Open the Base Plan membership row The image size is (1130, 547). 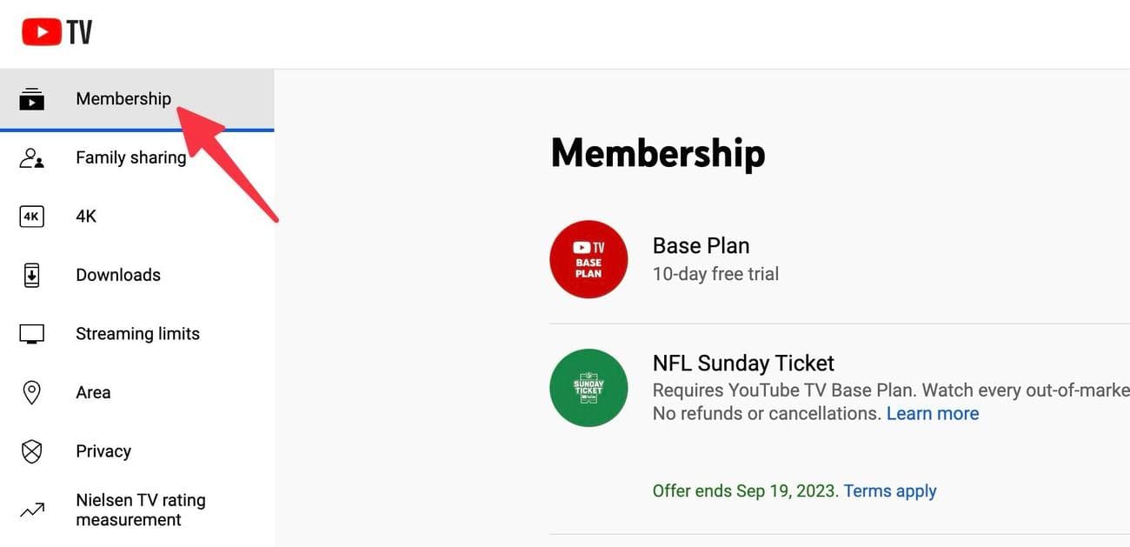click(x=701, y=259)
